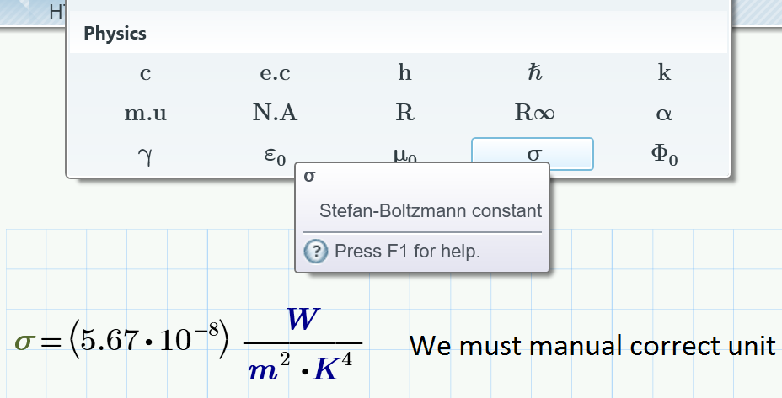The width and height of the screenshot is (782, 398).
Task: Insert Boltzmann constant k
Action: (664, 73)
